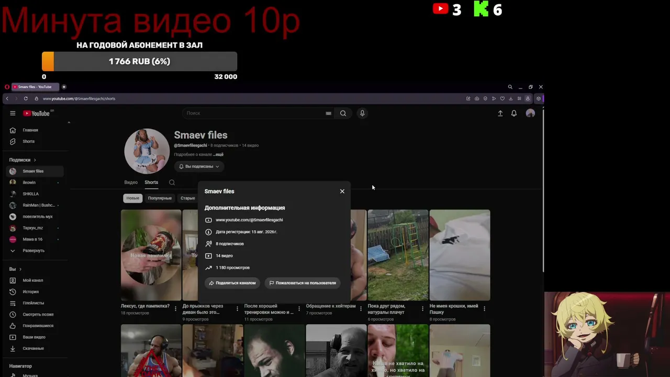Open a new tab with the plus button
The height and width of the screenshot is (377, 670).
click(x=64, y=87)
